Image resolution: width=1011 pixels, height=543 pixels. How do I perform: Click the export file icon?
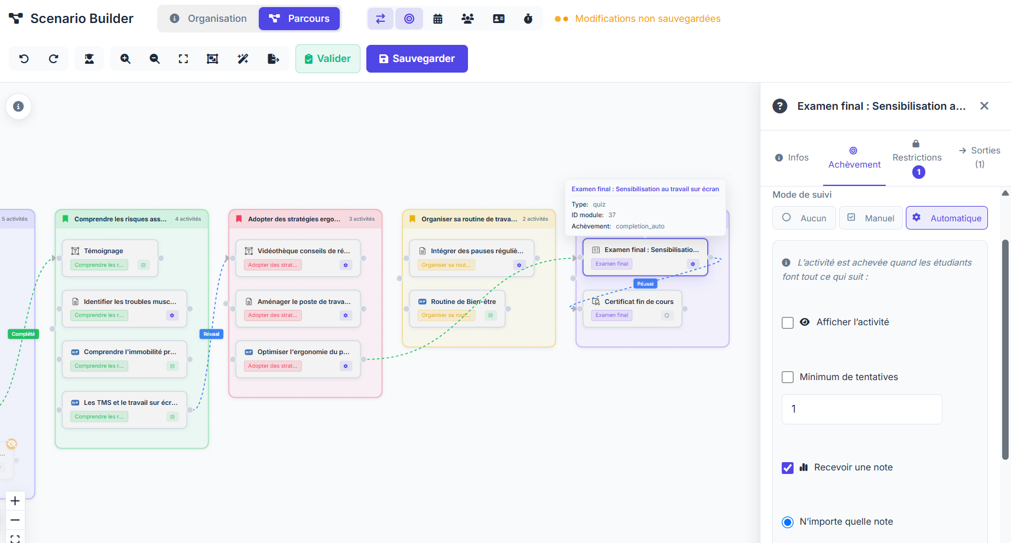273,58
